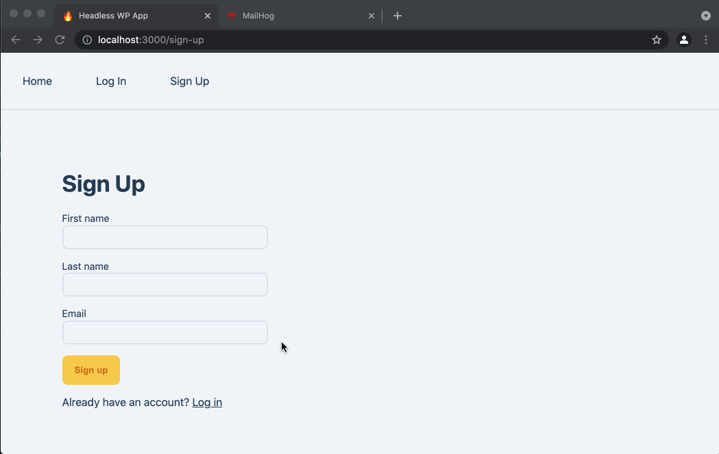The height and width of the screenshot is (454, 719).
Task: Reload the current page
Action: click(x=60, y=40)
